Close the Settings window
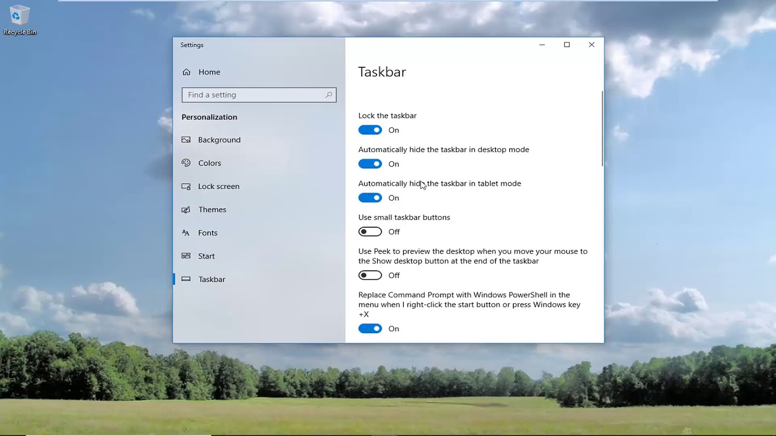 click(592, 45)
